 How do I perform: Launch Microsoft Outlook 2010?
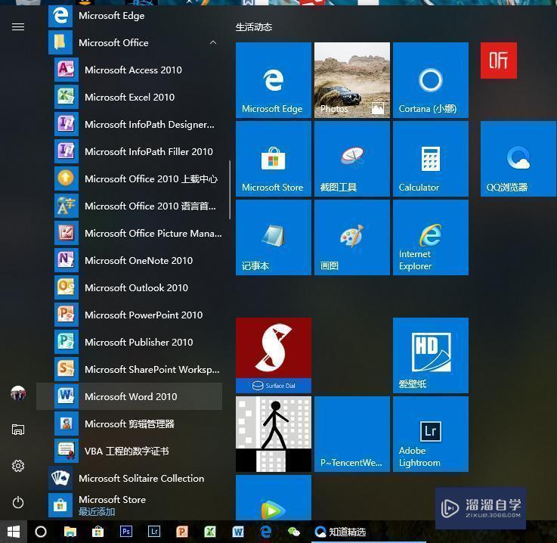[129, 288]
